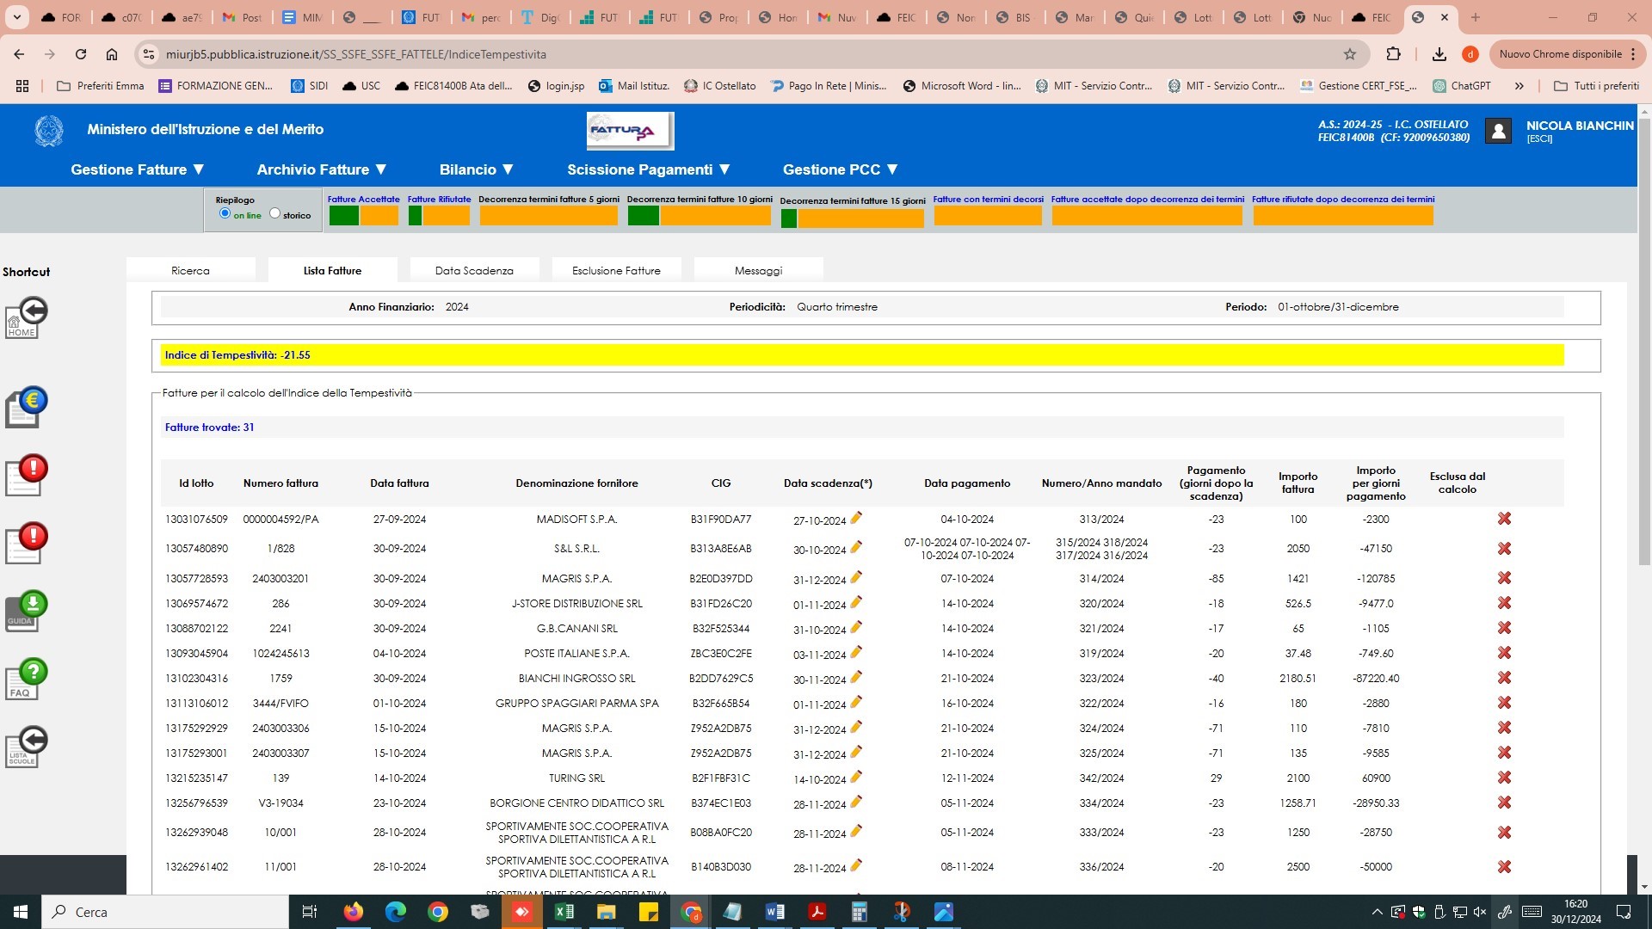Open the Esclusione Fatture tab
Image resolution: width=1652 pixels, height=929 pixels.
click(x=616, y=270)
